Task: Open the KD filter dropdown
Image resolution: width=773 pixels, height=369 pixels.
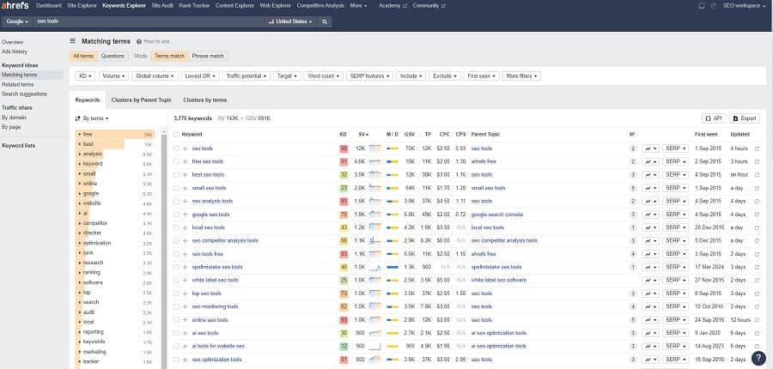Action: coord(85,76)
